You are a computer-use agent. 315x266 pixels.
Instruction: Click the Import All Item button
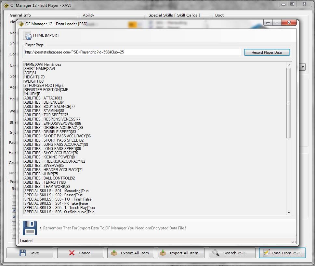181,253
